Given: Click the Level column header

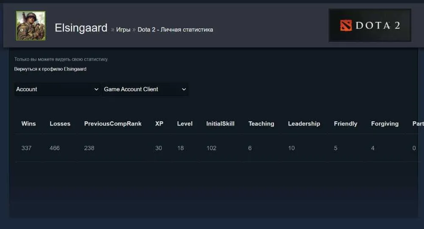Looking at the screenshot, I should coord(185,123).
